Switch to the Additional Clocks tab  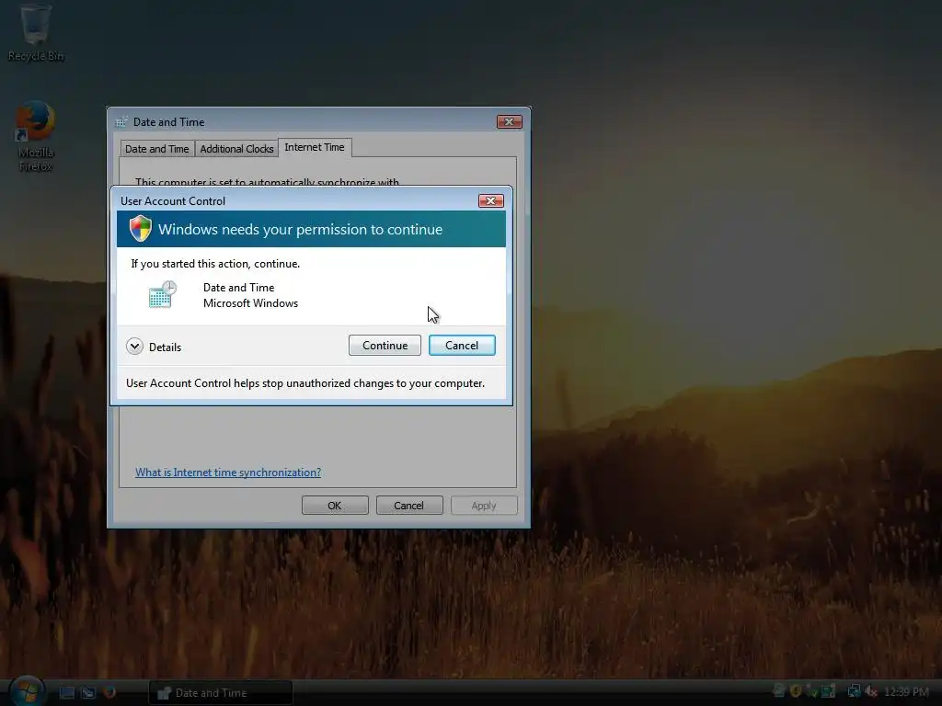point(236,149)
